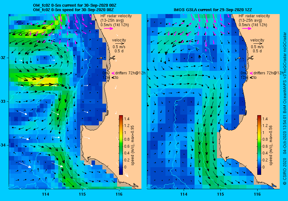Screen dimensions: 288x201
Task: Click the '1.2' colorbar tick in IMOS GSLA panel
Action: [265, 126]
